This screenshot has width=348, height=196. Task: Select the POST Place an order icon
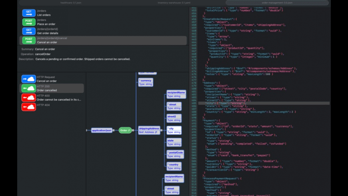tap(29, 22)
